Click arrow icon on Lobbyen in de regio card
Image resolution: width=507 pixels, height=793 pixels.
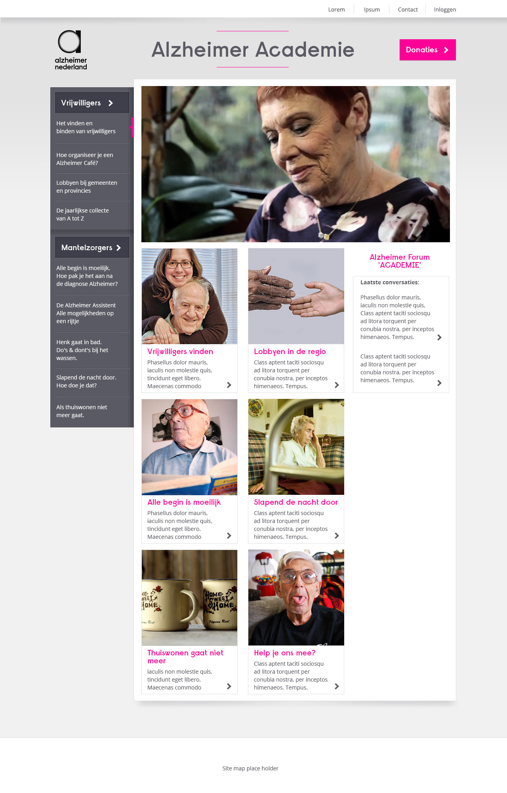click(337, 385)
